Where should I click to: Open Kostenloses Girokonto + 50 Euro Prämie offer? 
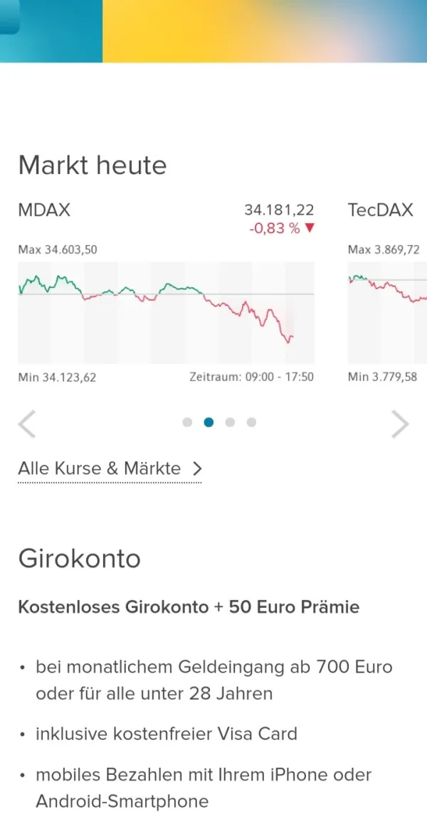[x=189, y=607]
